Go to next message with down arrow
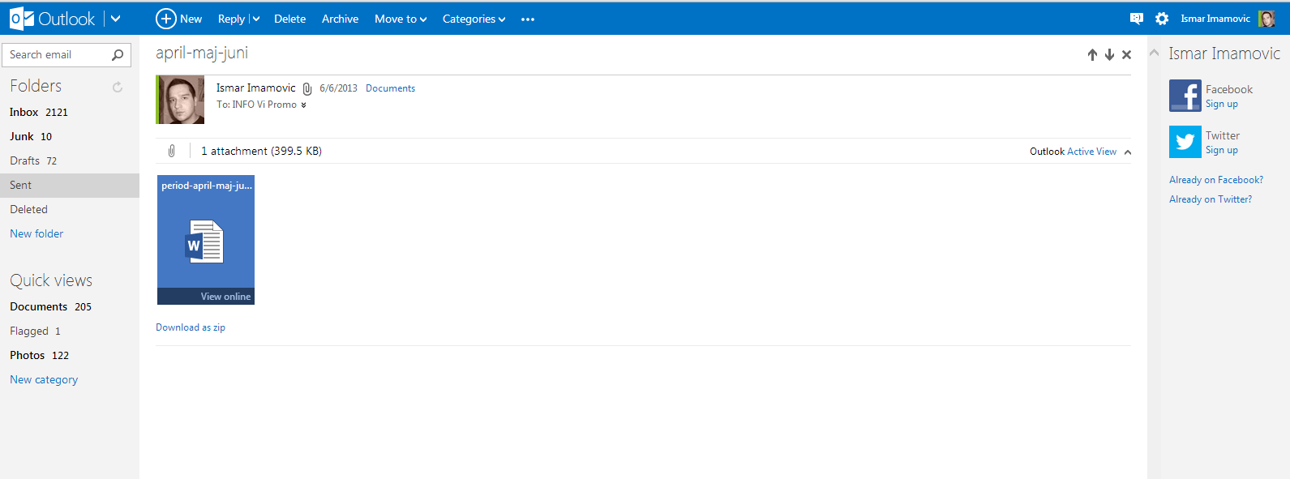The height and width of the screenshot is (479, 1290). coord(1109,55)
